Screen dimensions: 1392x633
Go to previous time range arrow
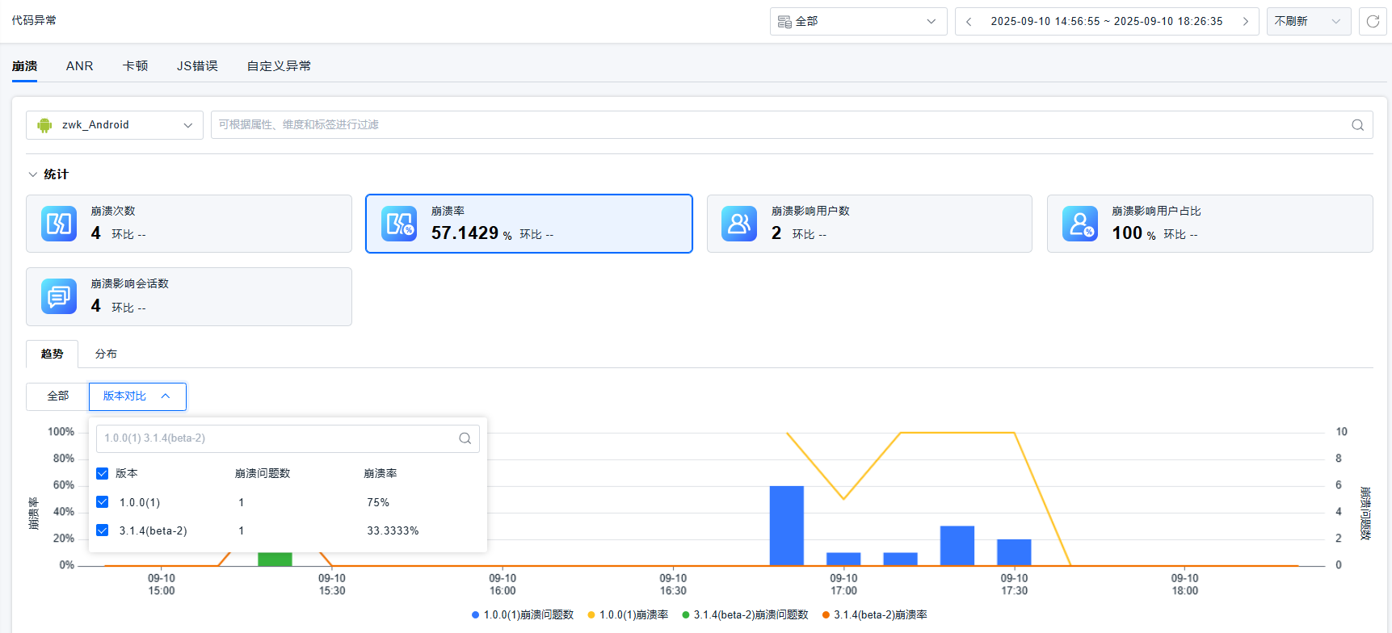click(969, 22)
